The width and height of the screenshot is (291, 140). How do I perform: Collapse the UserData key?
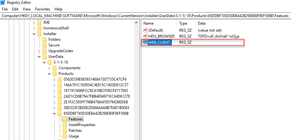(39, 57)
